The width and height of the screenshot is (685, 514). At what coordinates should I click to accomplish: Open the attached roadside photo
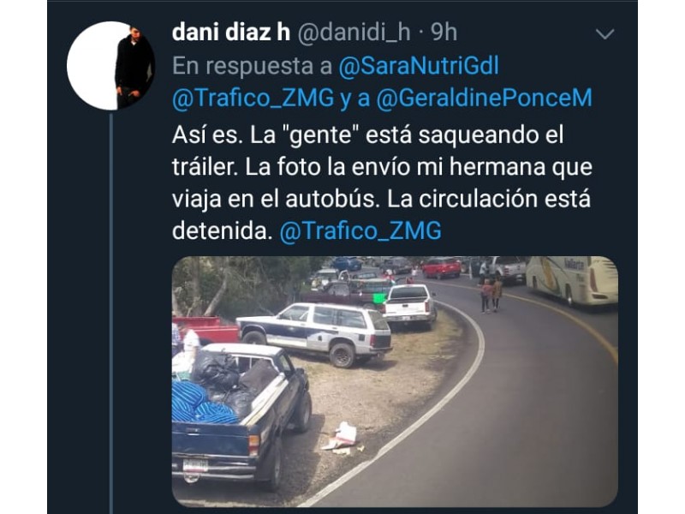coord(395,381)
